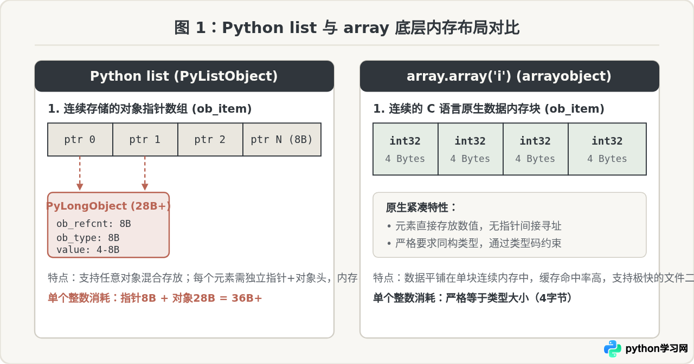Select the ob_type: 8B line
694x364 pixels.
tap(88, 238)
